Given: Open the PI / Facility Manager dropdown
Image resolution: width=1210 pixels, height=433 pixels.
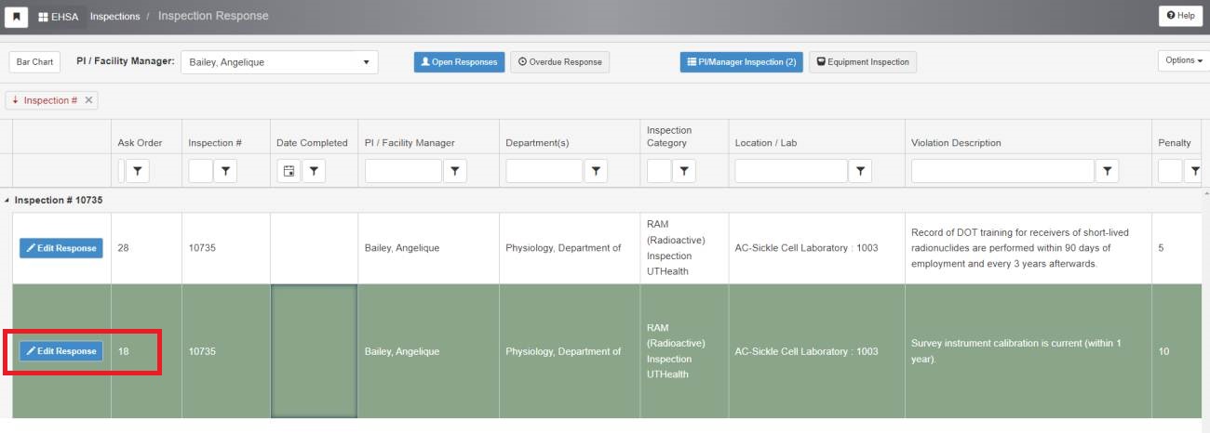Looking at the screenshot, I should 279,62.
